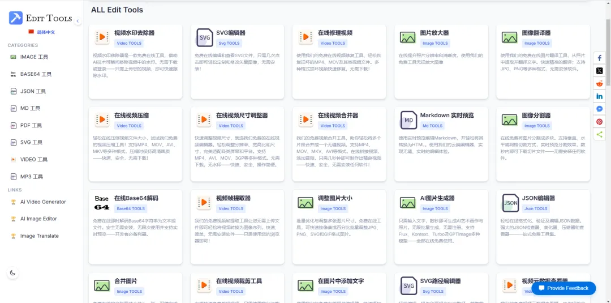Viewport: 611px width, 303px height.
Task: Click the 在线视频尺寸调整器 video icon
Action: tap(204, 120)
